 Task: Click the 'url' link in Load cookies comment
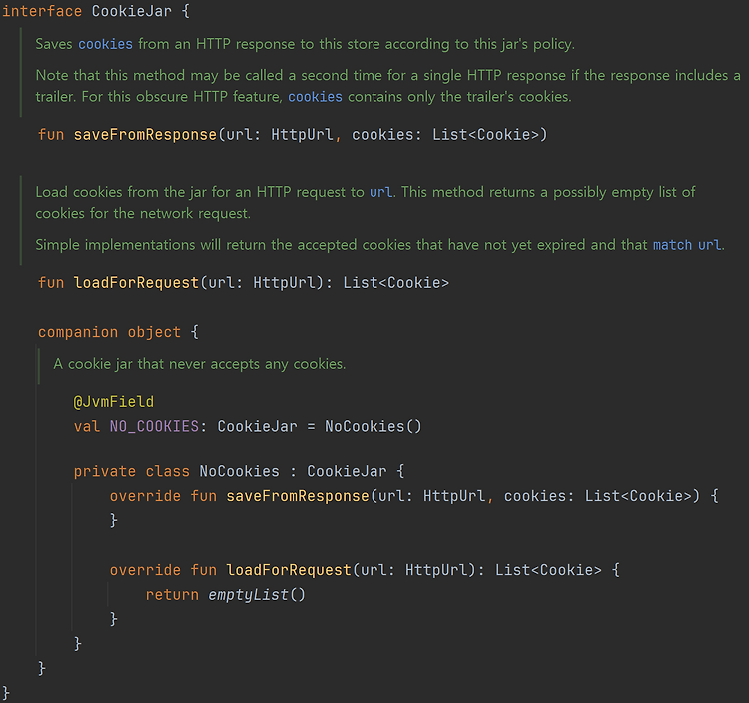tap(381, 192)
